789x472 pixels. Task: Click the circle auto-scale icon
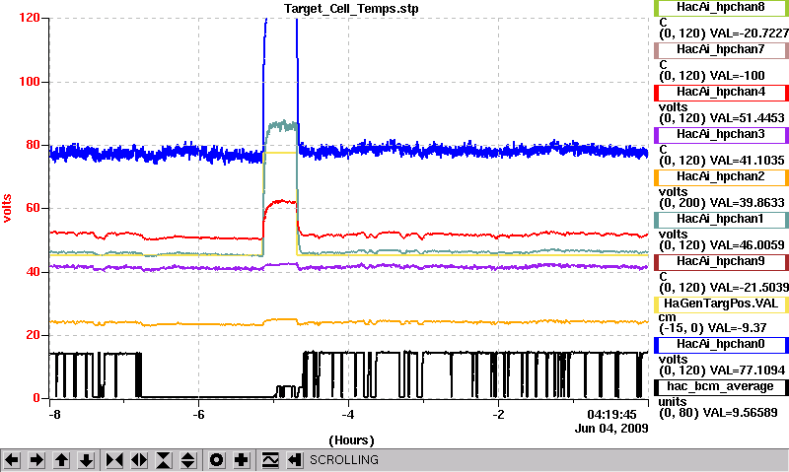pos(217,460)
